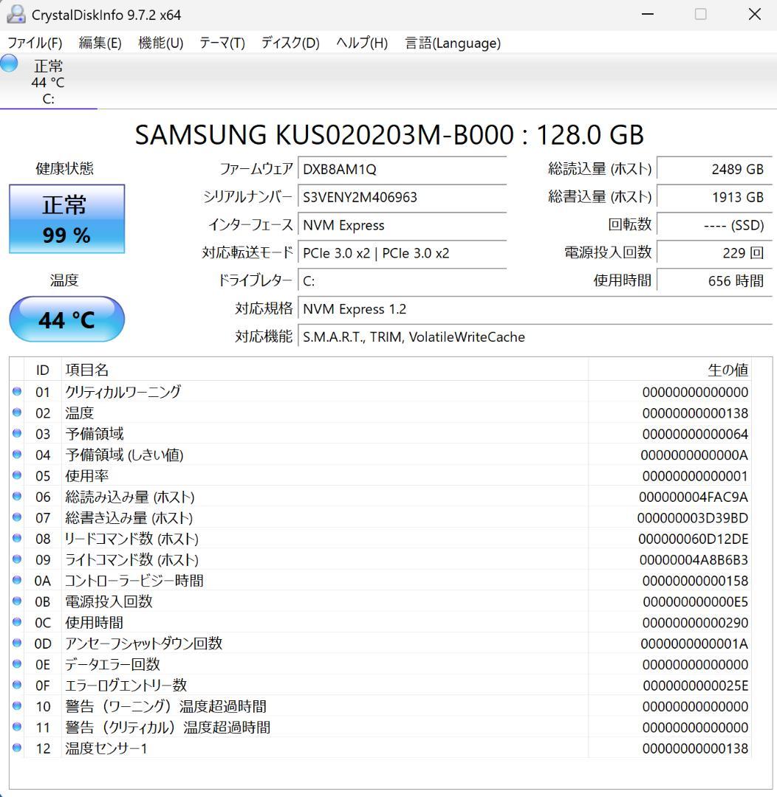Click the ファームウェア value field showing DXB8AM1Q
The height and width of the screenshot is (797, 777).
pos(403,168)
